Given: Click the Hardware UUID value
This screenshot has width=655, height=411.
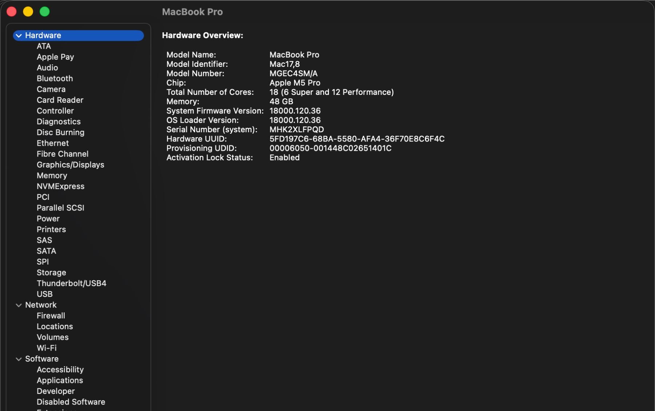Looking at the screenshot, I should (357, 139).
